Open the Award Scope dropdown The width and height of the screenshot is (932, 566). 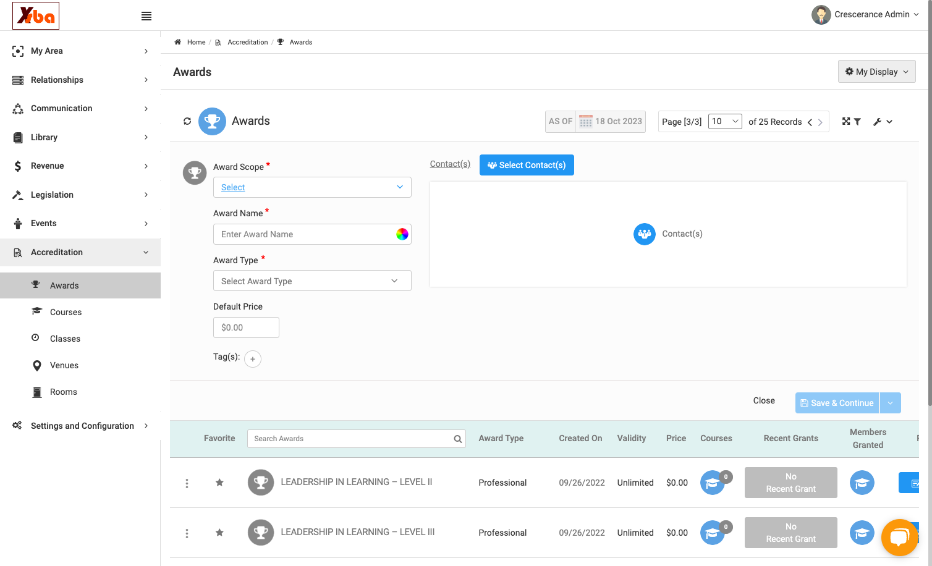[312, 187]
